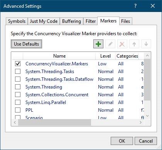Move provider up with the up arrow
Screen dimensions: 162x150
(x=134, y=44)
